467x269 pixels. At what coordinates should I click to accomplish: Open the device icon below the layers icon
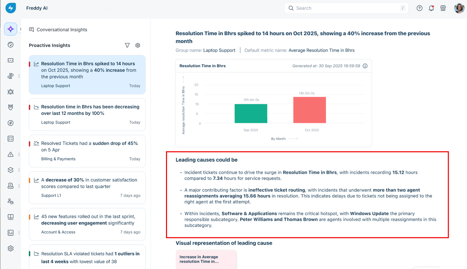point(11,186)
